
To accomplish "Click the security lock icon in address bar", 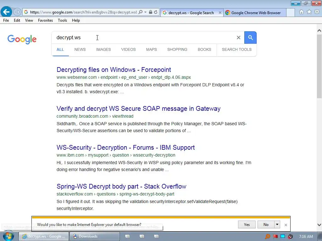I will point(151,12).
